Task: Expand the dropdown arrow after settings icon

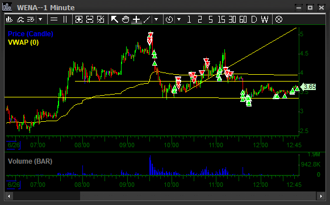Action: click(x=40, y=19)
